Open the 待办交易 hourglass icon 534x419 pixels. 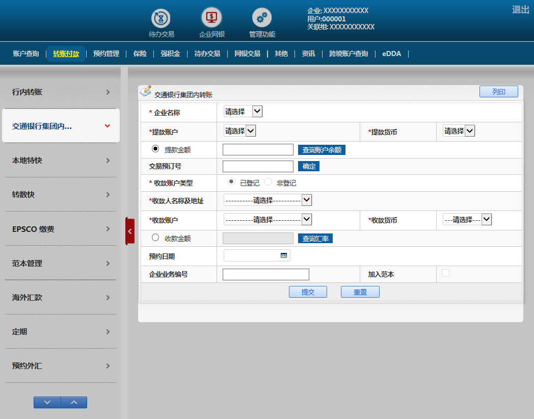coord(161,18)
